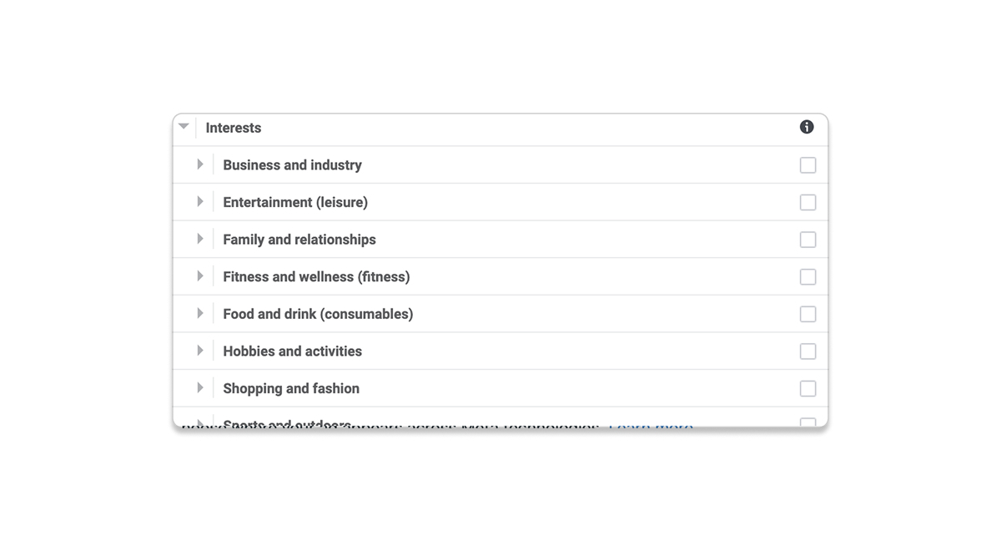Expand Hobbies and activities arrow

tap(200, 351)
